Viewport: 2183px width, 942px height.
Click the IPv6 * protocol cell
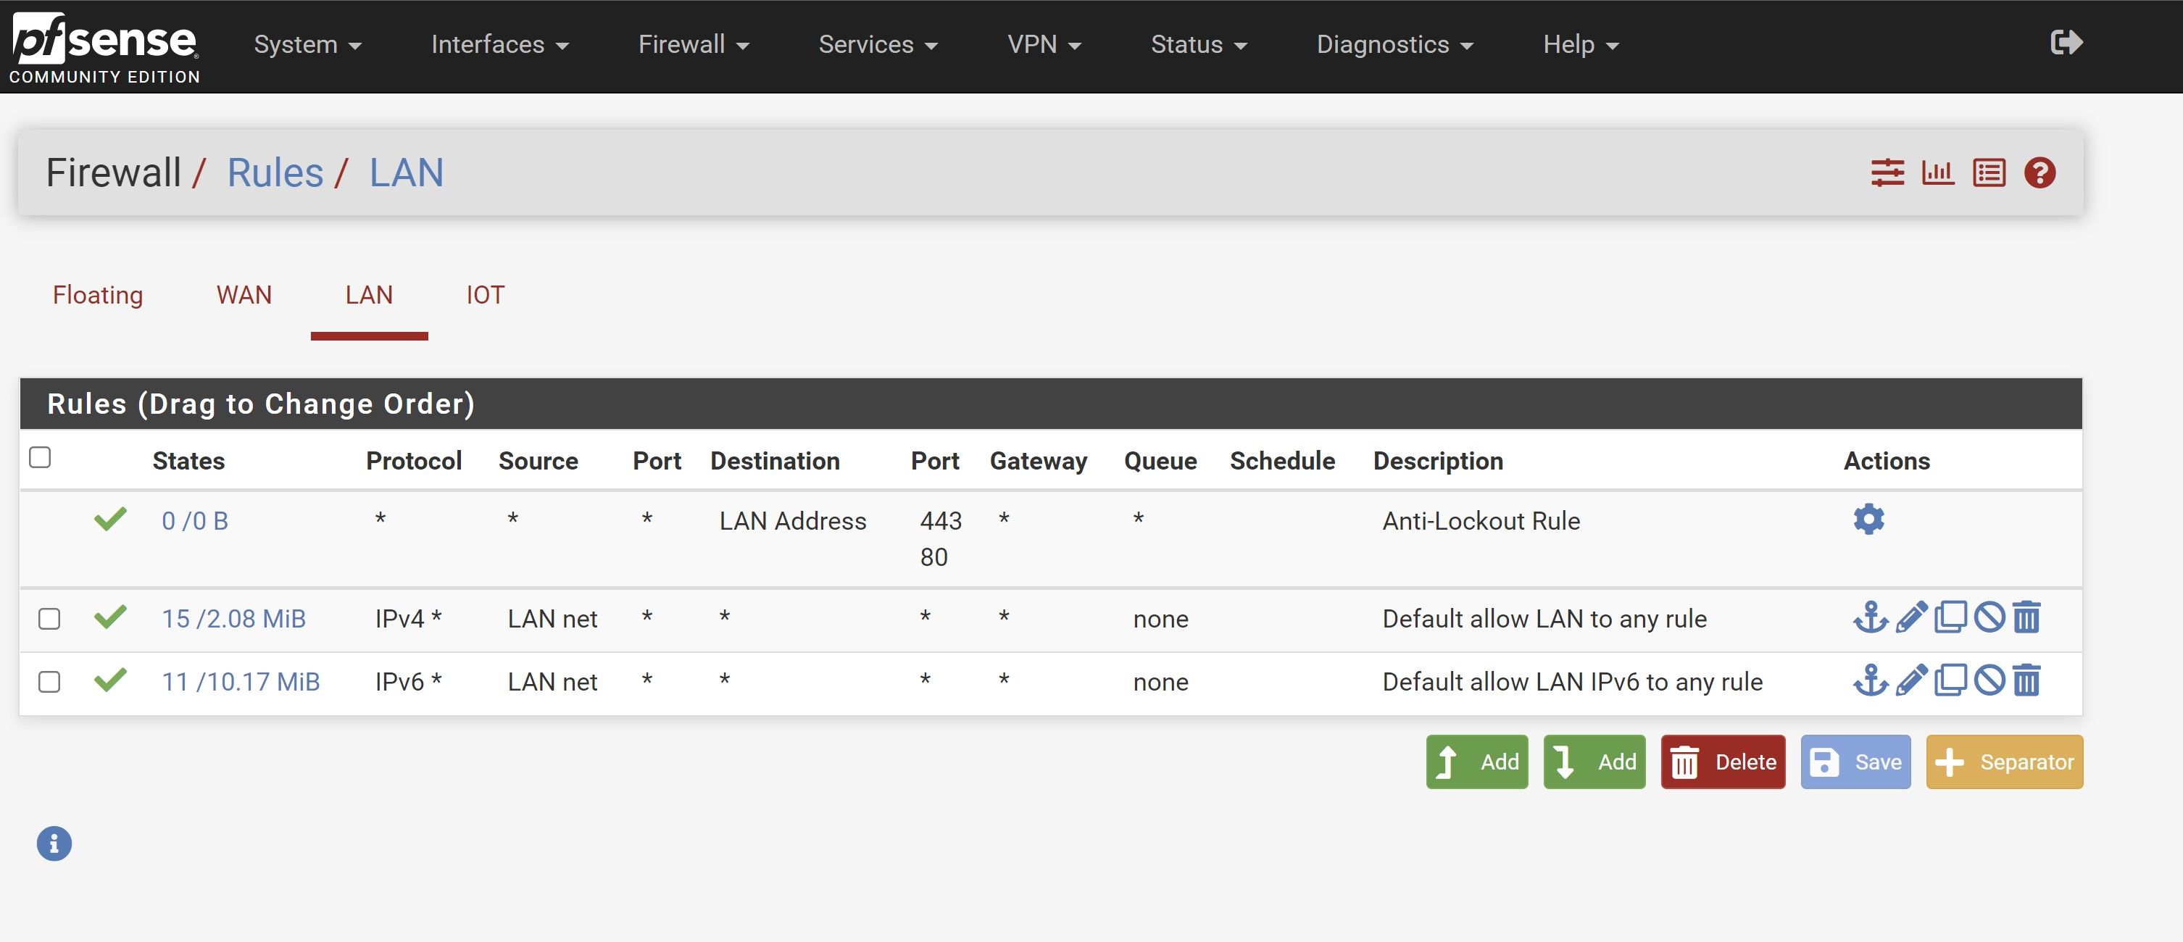click(409, 682)
